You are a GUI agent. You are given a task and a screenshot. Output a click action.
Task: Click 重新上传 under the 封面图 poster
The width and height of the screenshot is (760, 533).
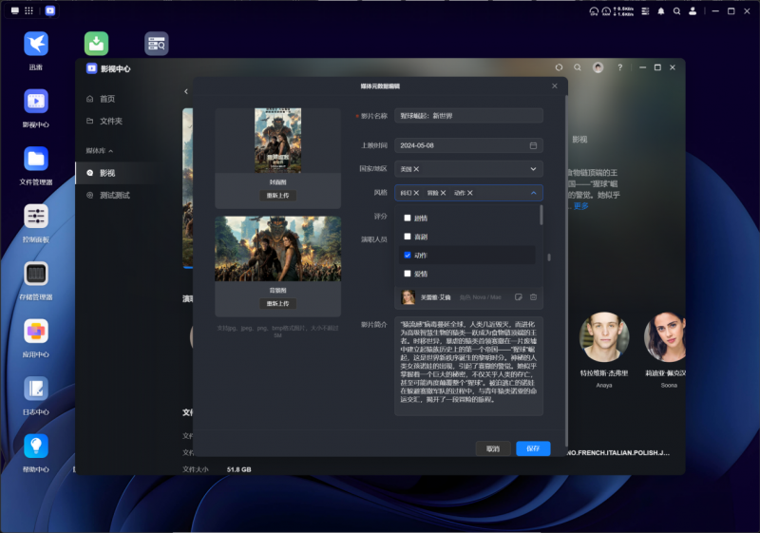pos(277,196)
